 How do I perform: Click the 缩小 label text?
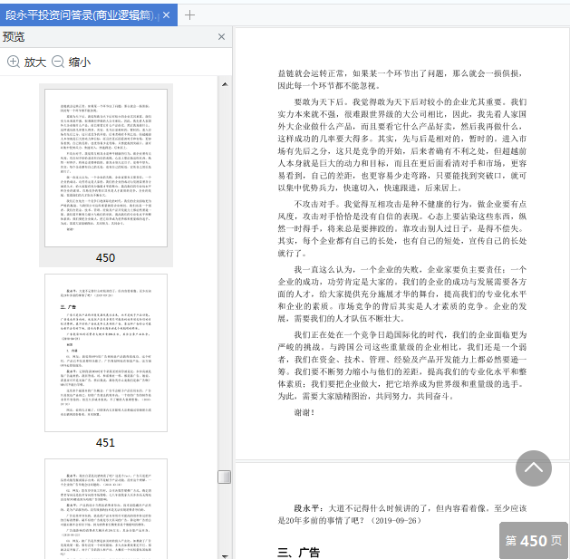(x=80, y=63)
